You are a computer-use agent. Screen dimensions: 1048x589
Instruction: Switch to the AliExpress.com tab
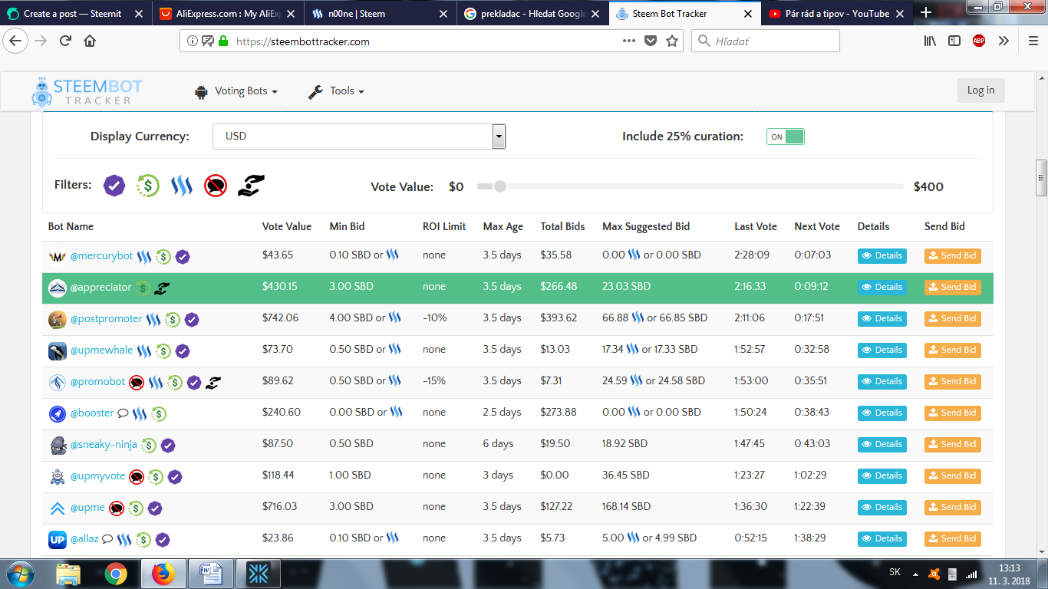228,13
